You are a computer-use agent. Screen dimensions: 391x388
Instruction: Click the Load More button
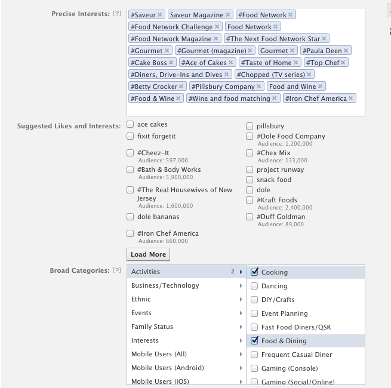click(x=148, y=254)
